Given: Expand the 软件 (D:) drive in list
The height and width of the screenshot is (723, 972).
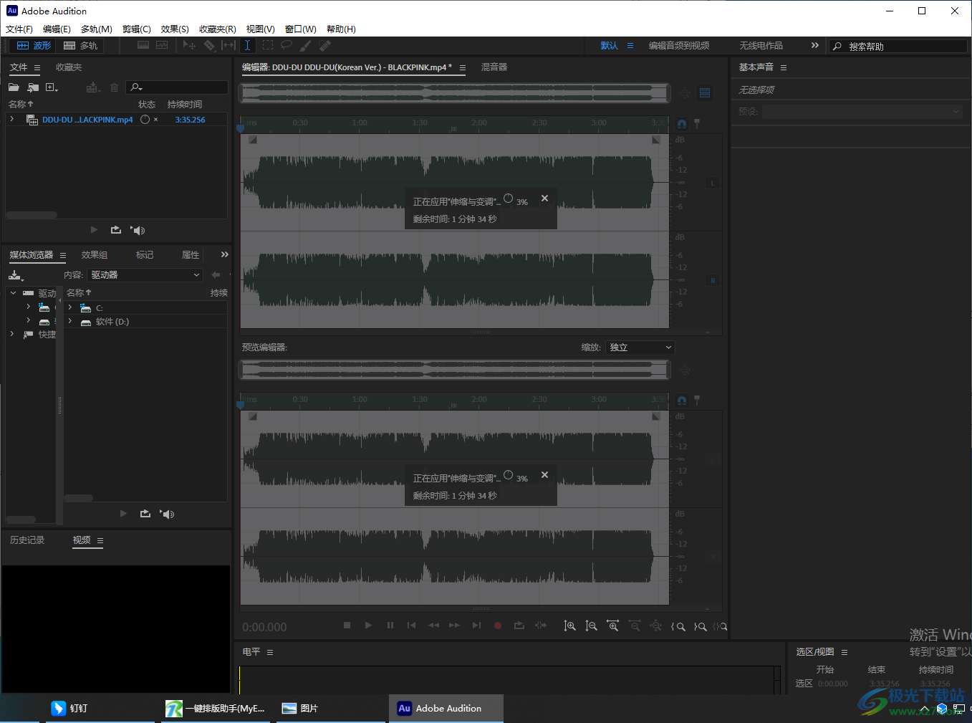Looking at the screenshot, I should (x=70, y=322).
